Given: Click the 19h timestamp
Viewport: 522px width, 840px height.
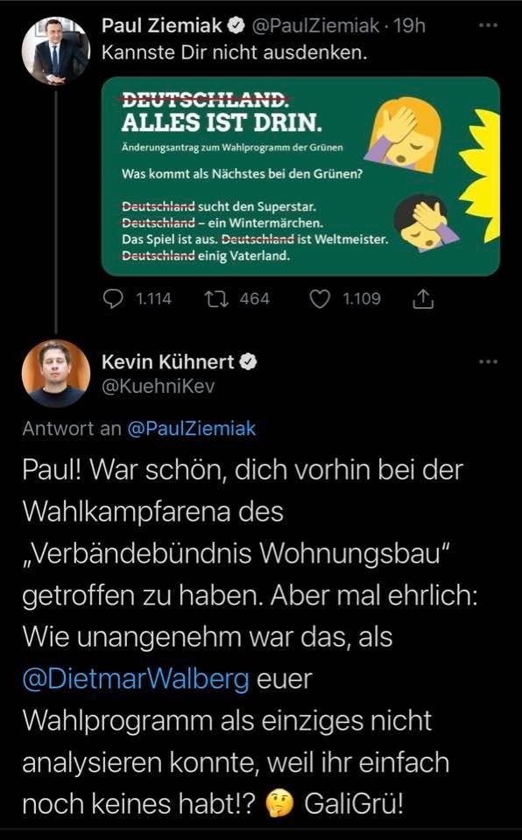Looking at the screenshot, I should [x=409, y=25].
